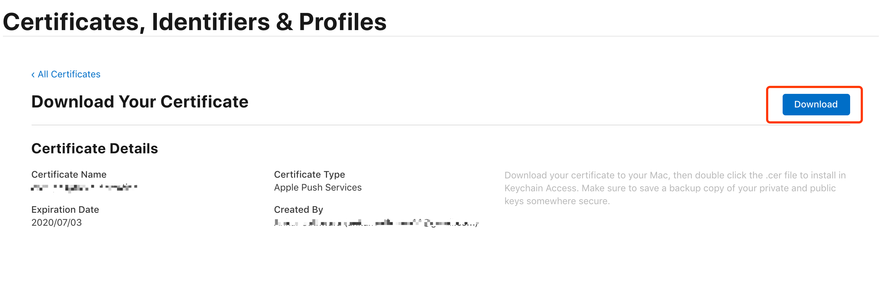Click the Created By label
This screenshot has width=881, height=288.
(299, 210)
